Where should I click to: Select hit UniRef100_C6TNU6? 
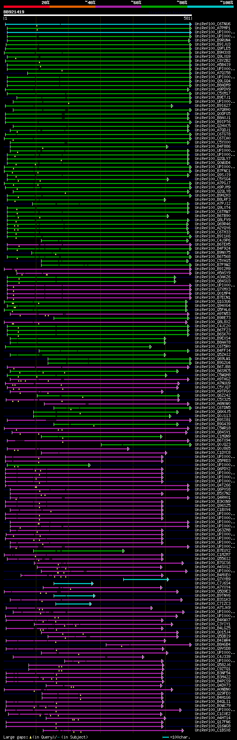[x=213, y=24]
